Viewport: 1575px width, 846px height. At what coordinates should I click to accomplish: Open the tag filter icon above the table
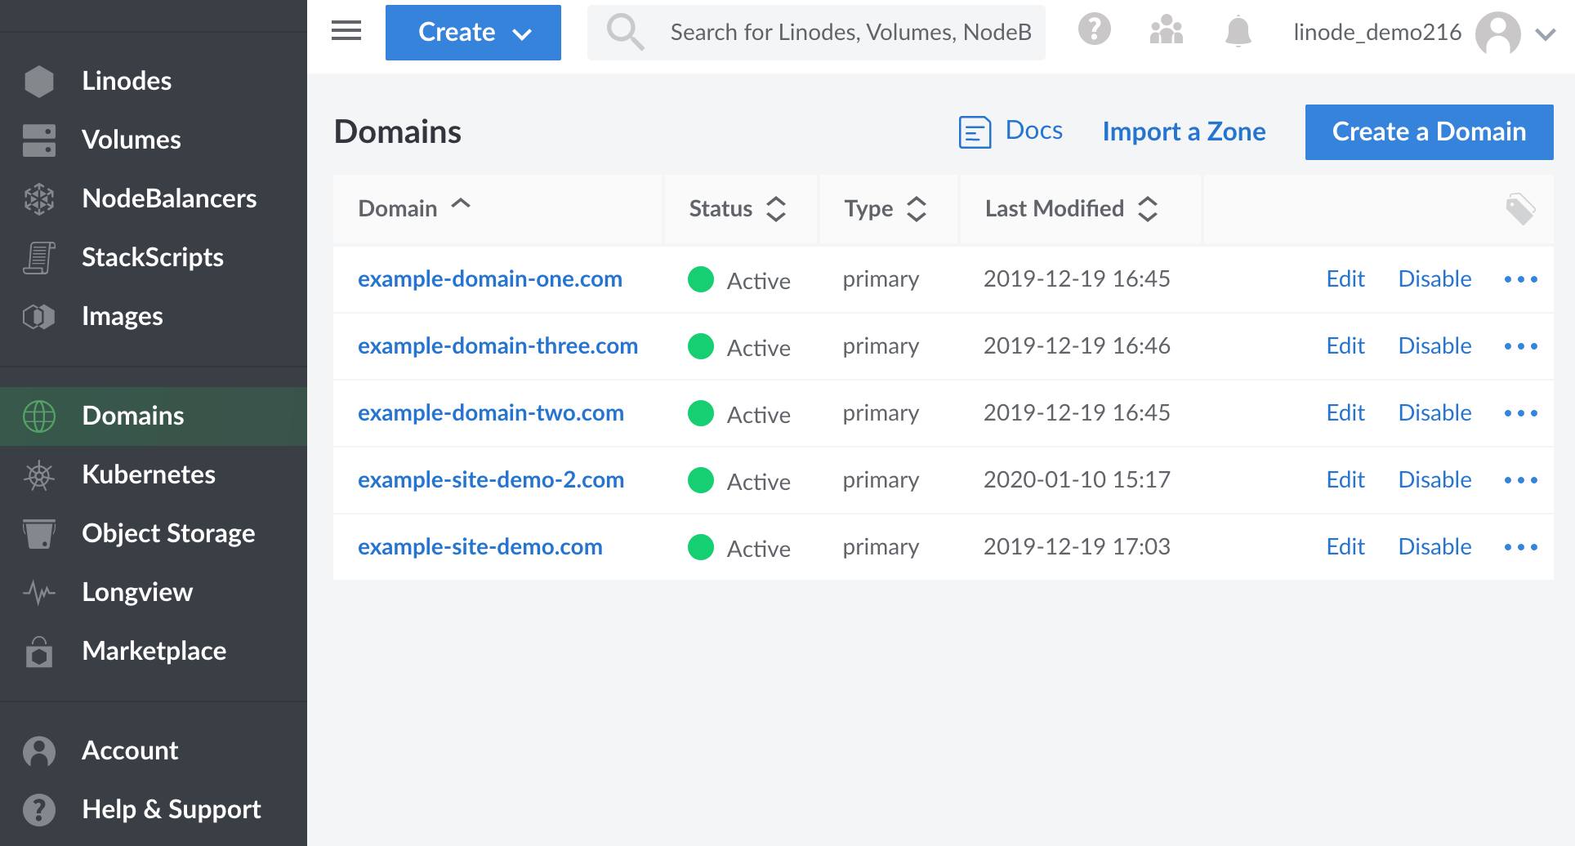[x=1521, y=207]
